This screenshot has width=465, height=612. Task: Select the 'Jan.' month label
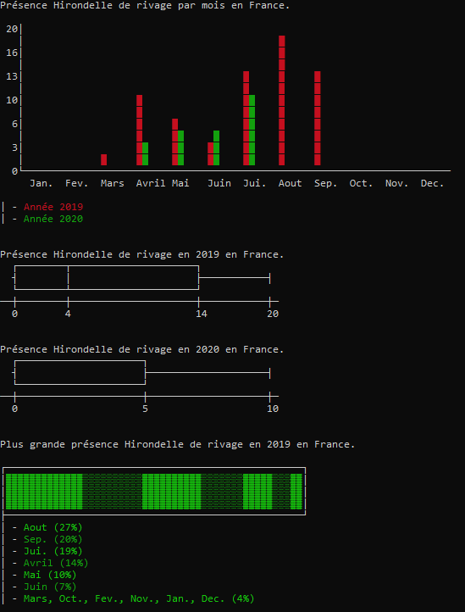coord(42,183)
